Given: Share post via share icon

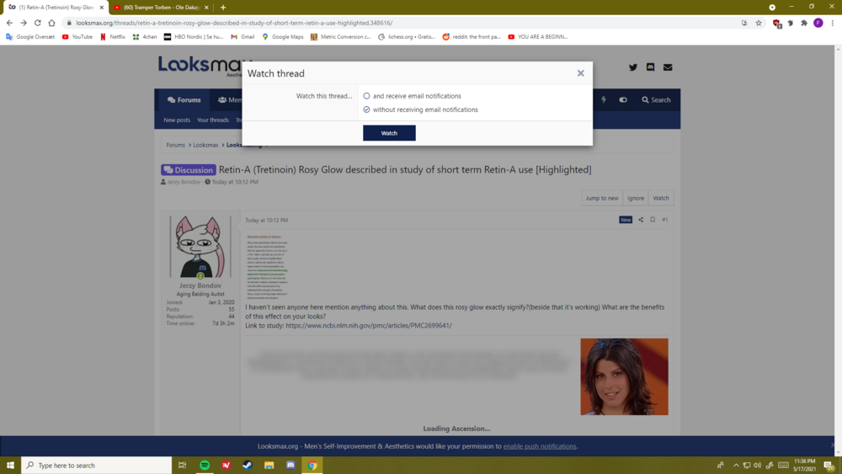Looking at the screenshot, I should (641, 220).
